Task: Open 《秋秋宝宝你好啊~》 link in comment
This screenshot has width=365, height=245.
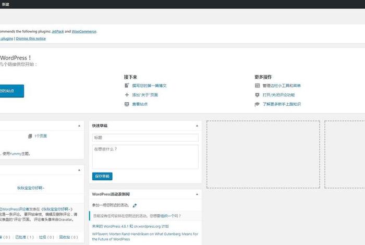Action: [x=58, y=209]
